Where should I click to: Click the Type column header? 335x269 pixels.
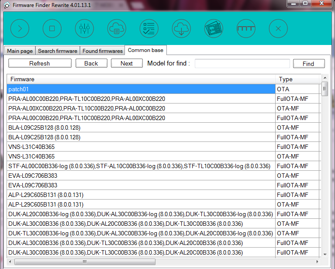[x=298, y=79]
